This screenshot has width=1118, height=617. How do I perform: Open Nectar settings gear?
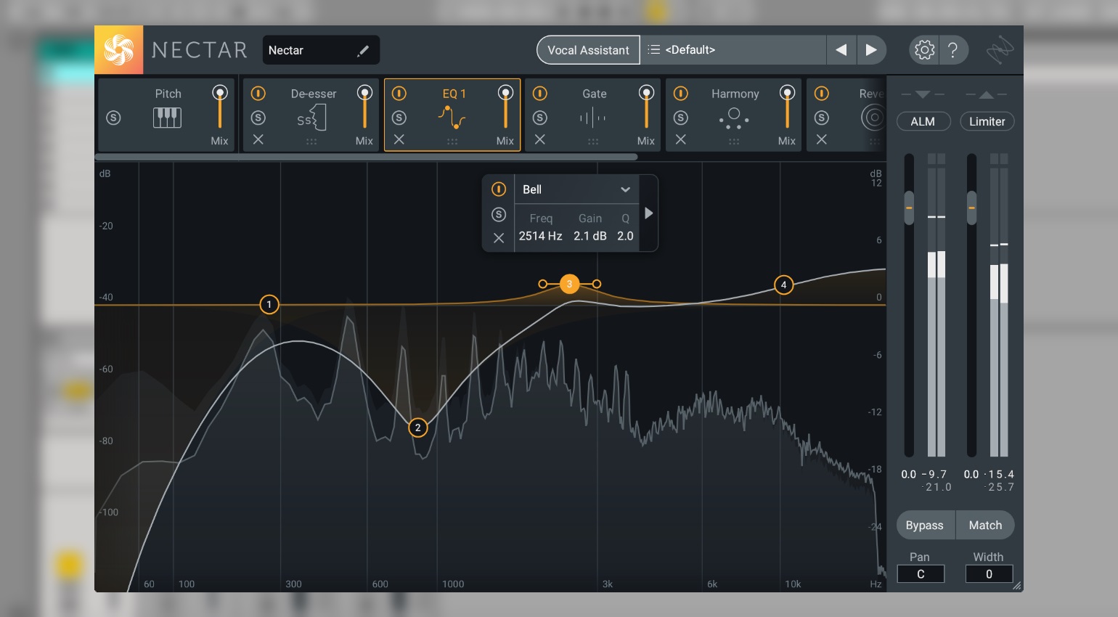tap(923, 49)
